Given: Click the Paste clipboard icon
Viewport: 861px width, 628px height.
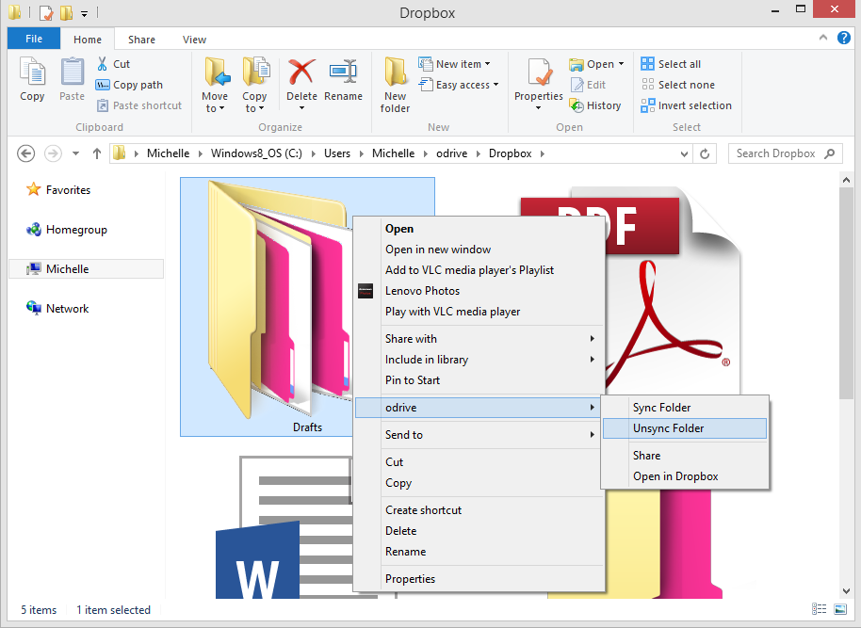Looking at the screenshot, I should click(x=72, y=72).
